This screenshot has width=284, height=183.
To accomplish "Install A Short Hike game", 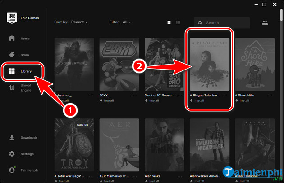I will [x=244, y=100].
